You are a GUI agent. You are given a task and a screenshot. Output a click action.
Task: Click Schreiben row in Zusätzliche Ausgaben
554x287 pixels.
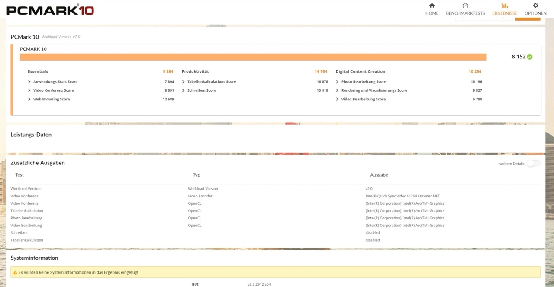[x=275, y=233]
